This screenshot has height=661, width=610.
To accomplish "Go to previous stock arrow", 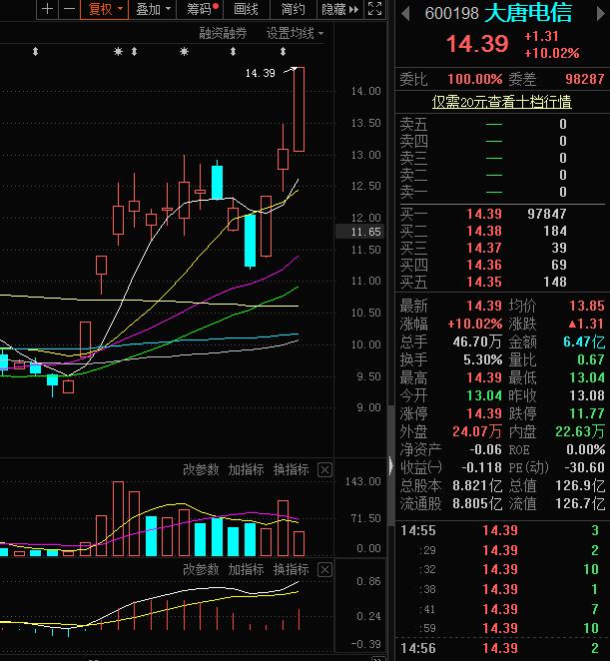I will pyautogui.click(x=405, y=14).
